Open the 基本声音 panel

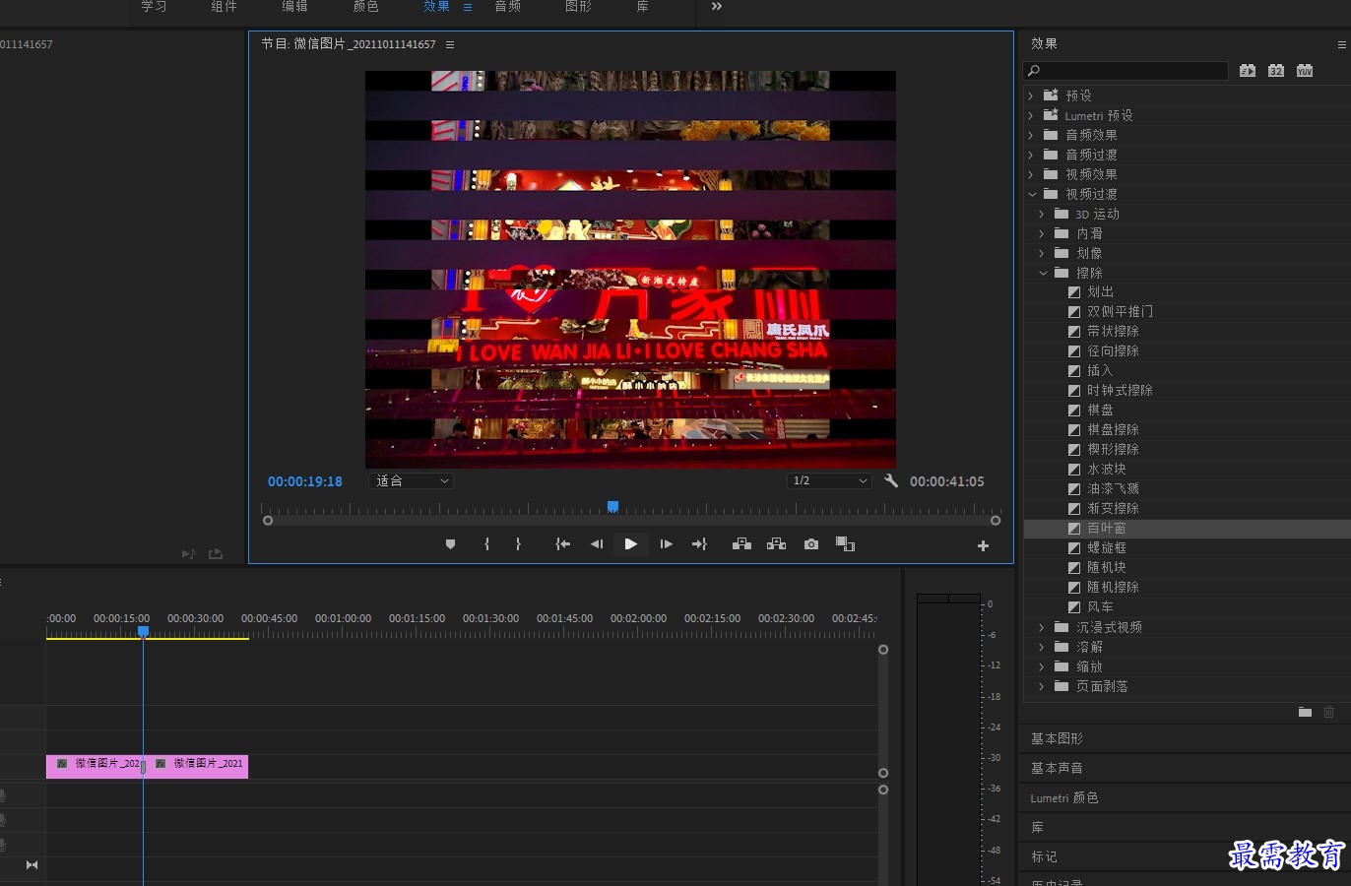pyautogui.click(x=1057, y=768)
